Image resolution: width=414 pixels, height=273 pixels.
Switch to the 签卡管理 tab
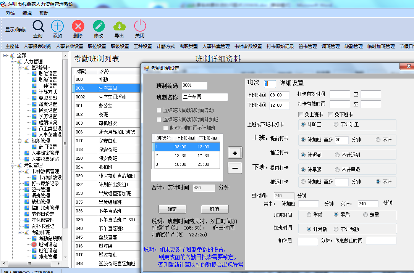(307, 47)
